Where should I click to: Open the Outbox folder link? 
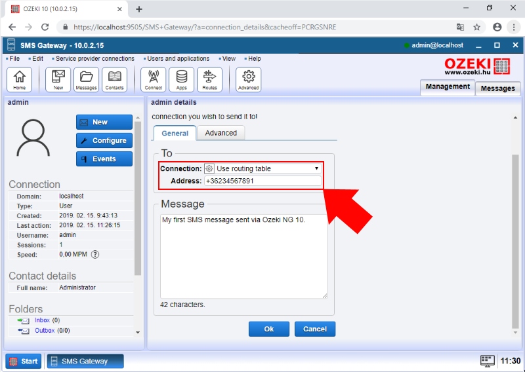coord(45,331)
